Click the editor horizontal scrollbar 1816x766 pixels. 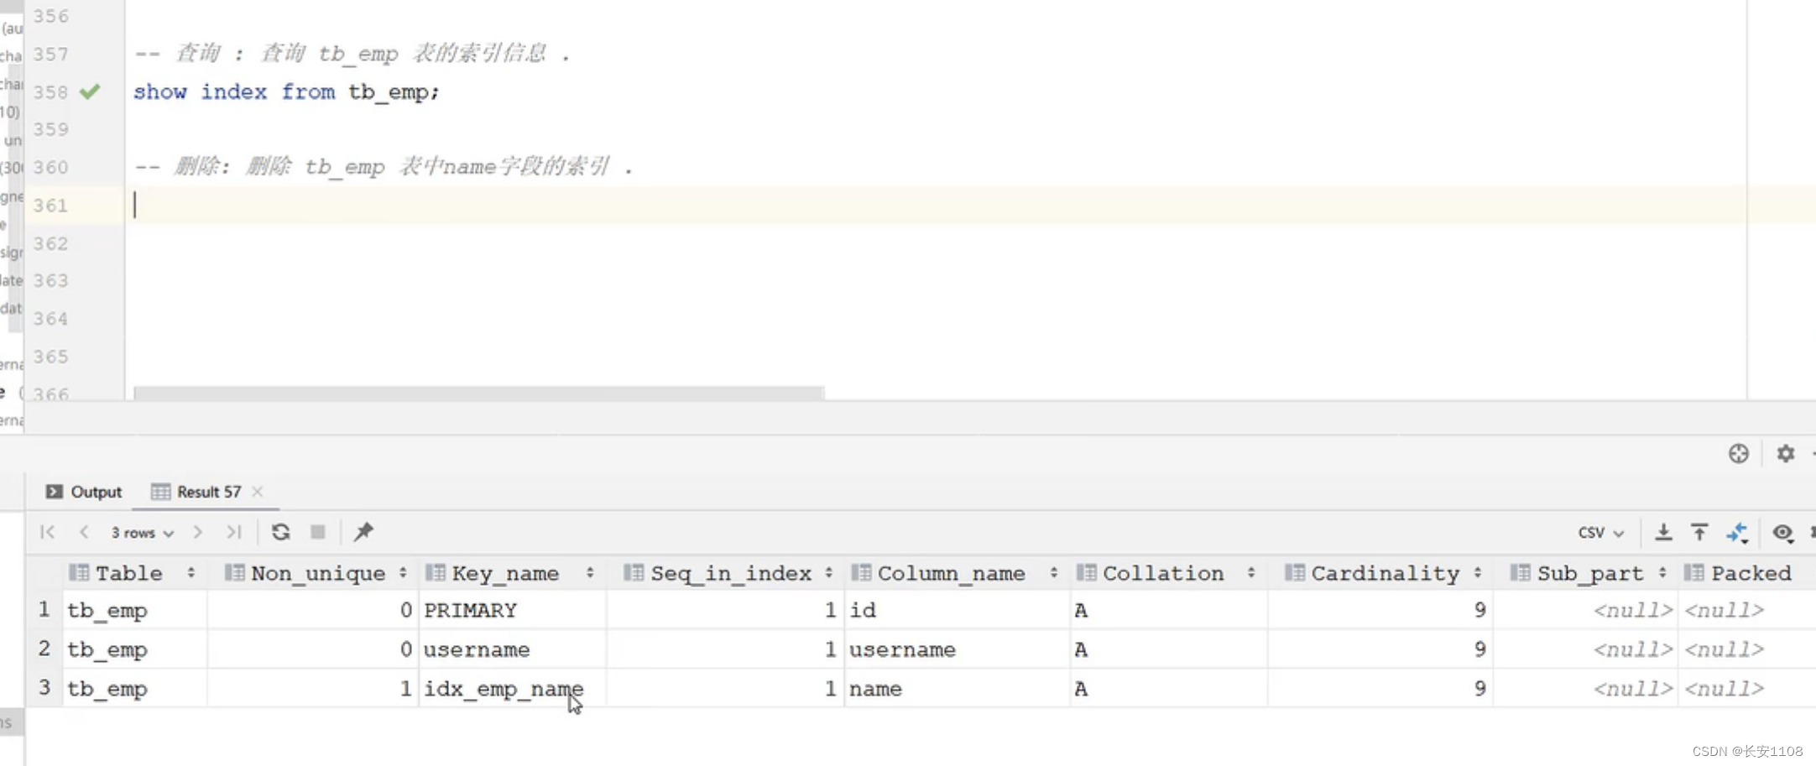click(x=478, y=393)
